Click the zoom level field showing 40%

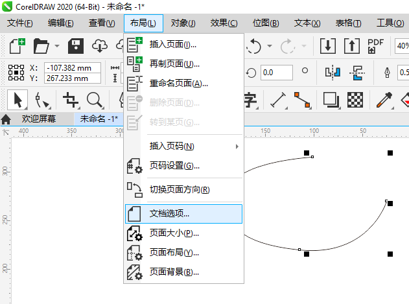click(402, 46)
